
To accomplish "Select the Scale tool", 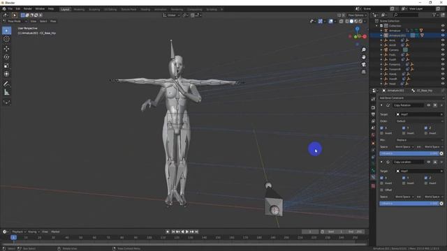I will point(6,66).
